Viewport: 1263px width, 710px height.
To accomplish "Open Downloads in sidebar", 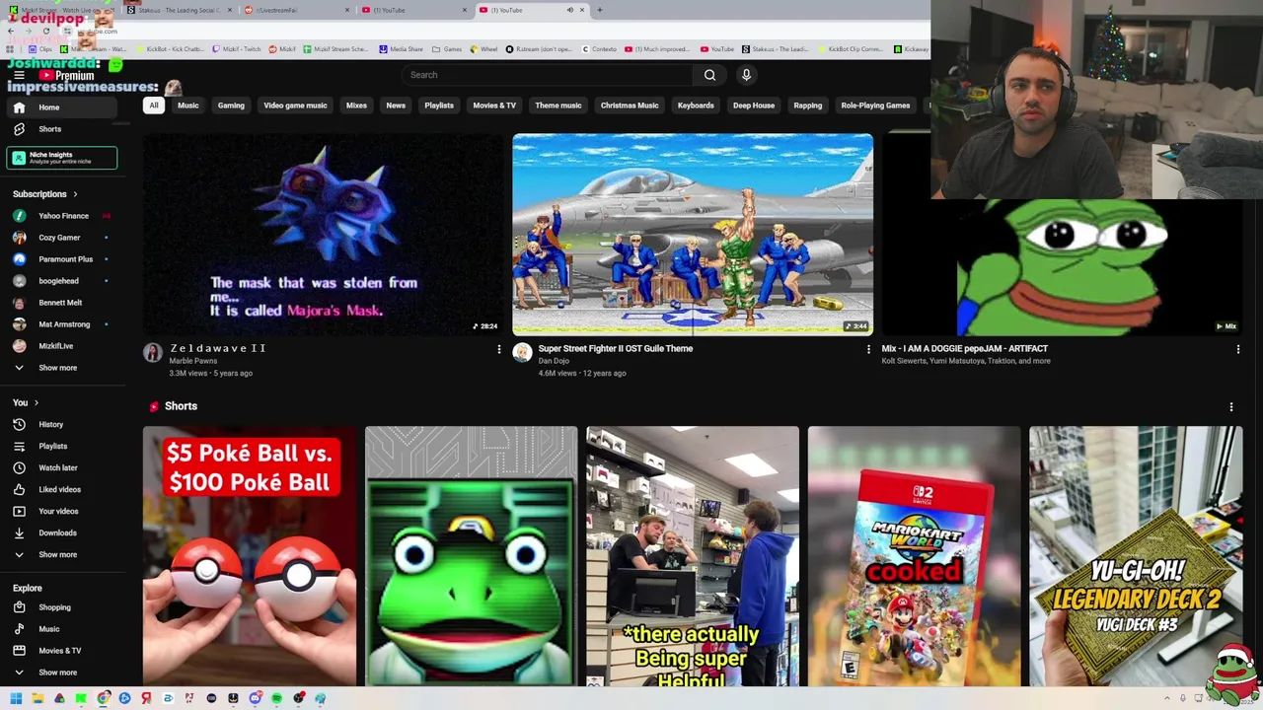I will tap(61, 532).
